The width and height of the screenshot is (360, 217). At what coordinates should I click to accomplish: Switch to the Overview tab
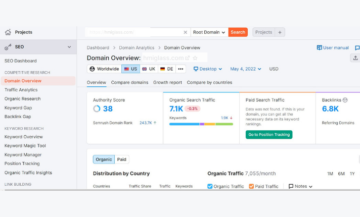tap(97, 82)
